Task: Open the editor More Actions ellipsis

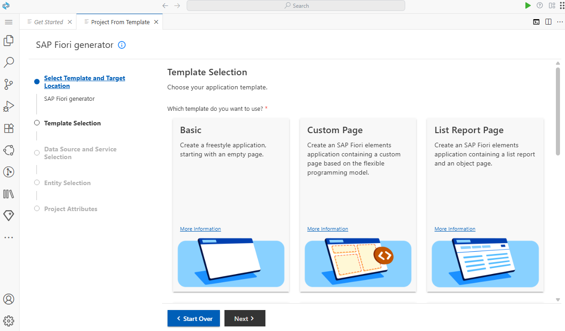Action: [x=560, y=22]
